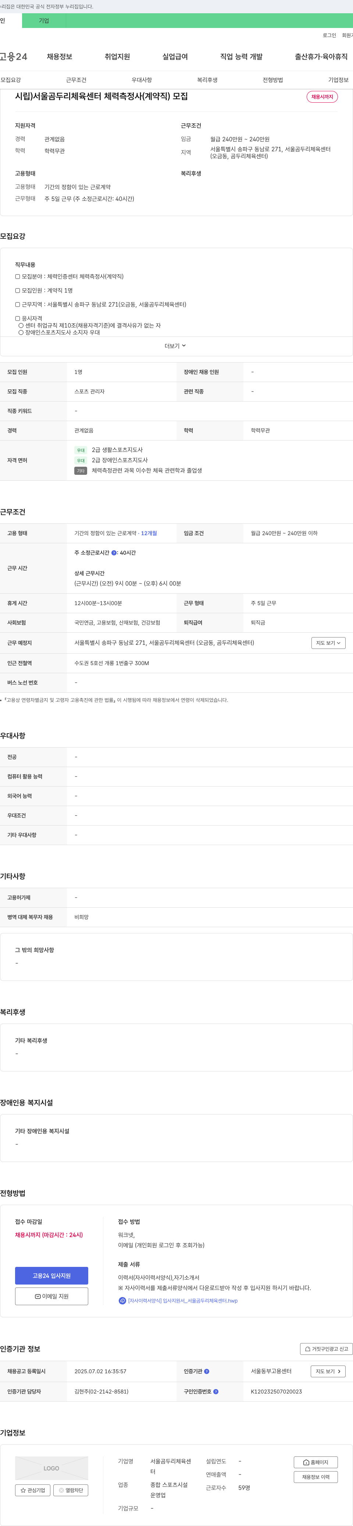Viewport: 353px width, 1526px height.
Task: Click the block icon on 열람차단
Action: (61, 1490)
